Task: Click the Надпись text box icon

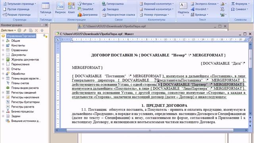Action: tap(183, 6)
